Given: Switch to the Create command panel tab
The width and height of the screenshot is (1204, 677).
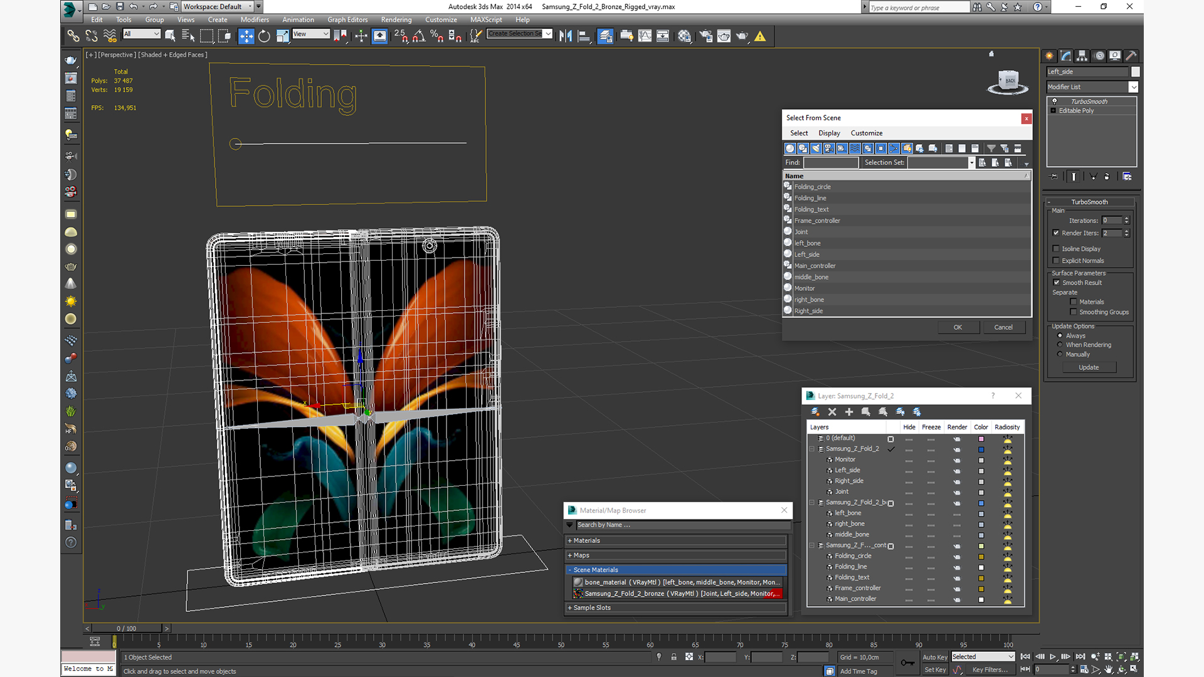Looking at the screenshot, I should [x=1049, y=56].
